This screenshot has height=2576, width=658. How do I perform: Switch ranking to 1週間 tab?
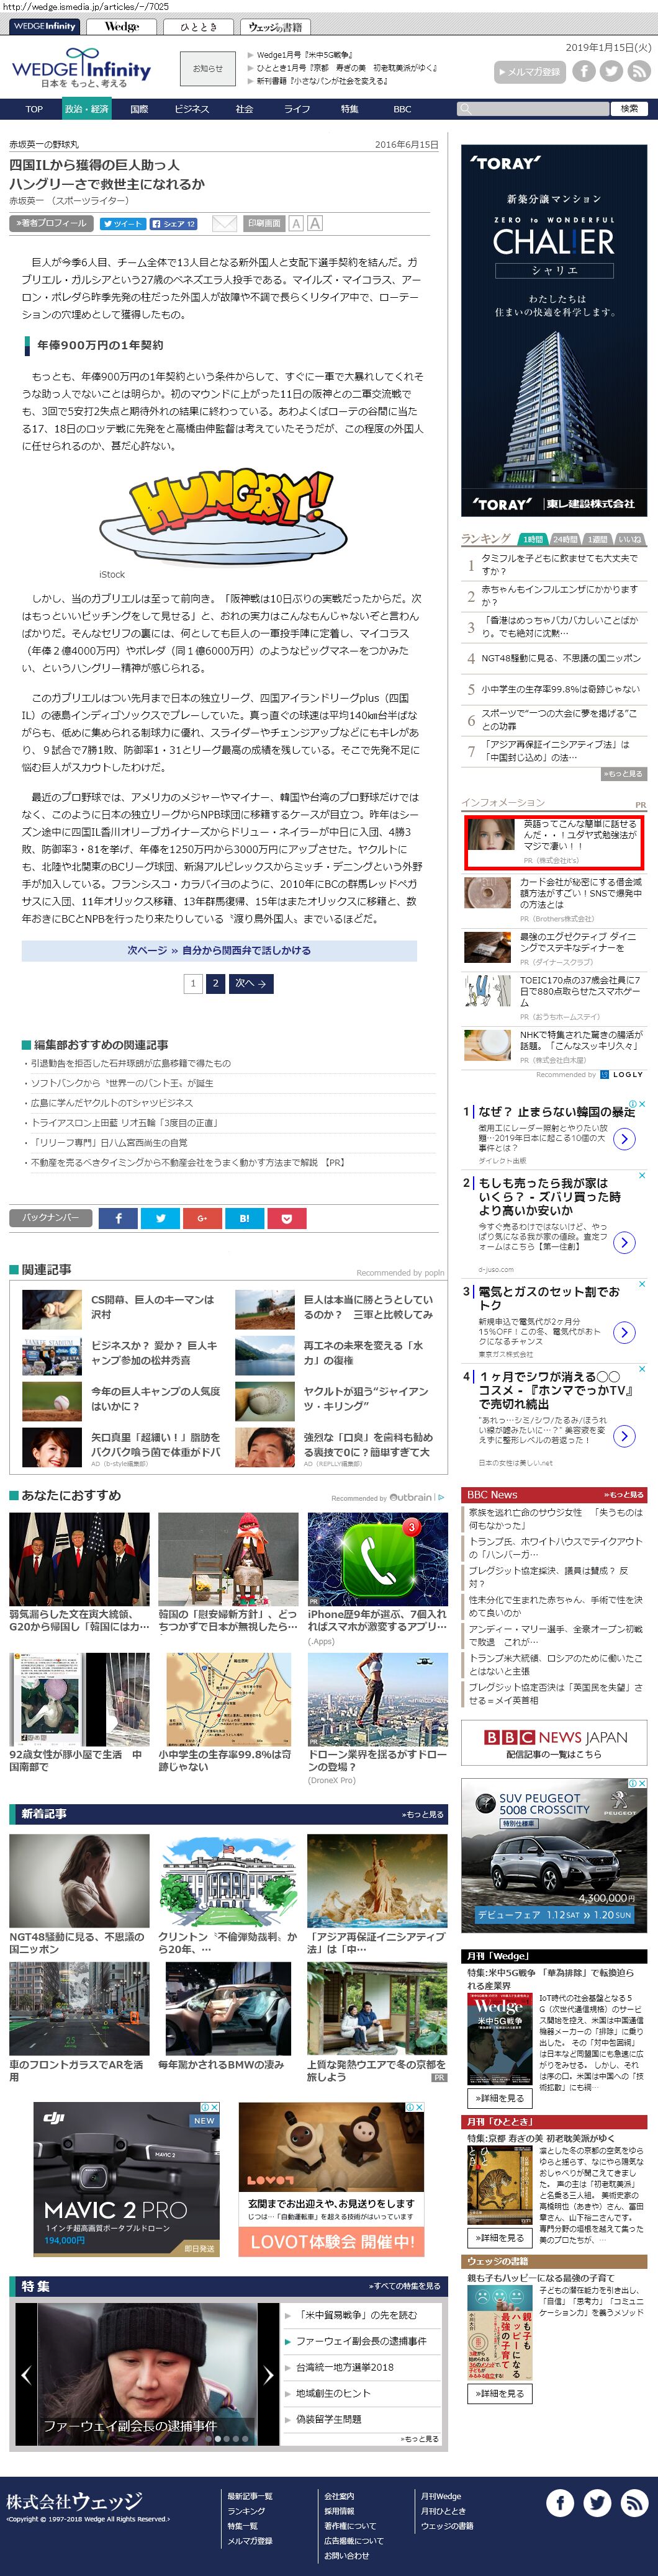[597, 539]
